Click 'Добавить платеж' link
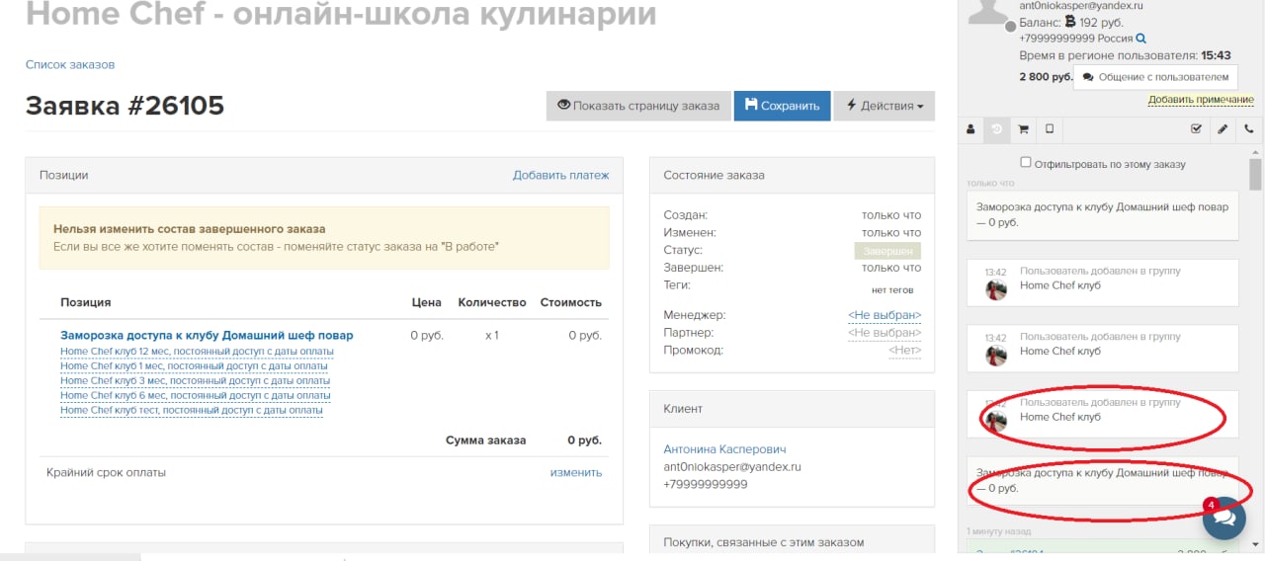The height and width of the screenshot is (561, 1265). click(560, 175)
